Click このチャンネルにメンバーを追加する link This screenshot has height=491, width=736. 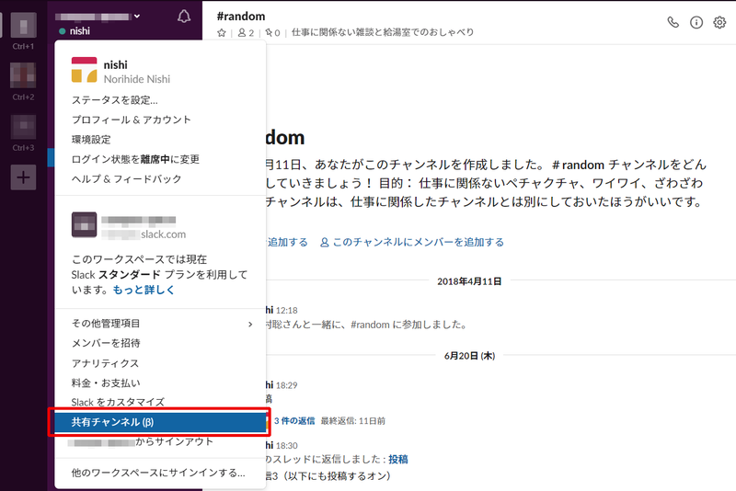[412, 242]
